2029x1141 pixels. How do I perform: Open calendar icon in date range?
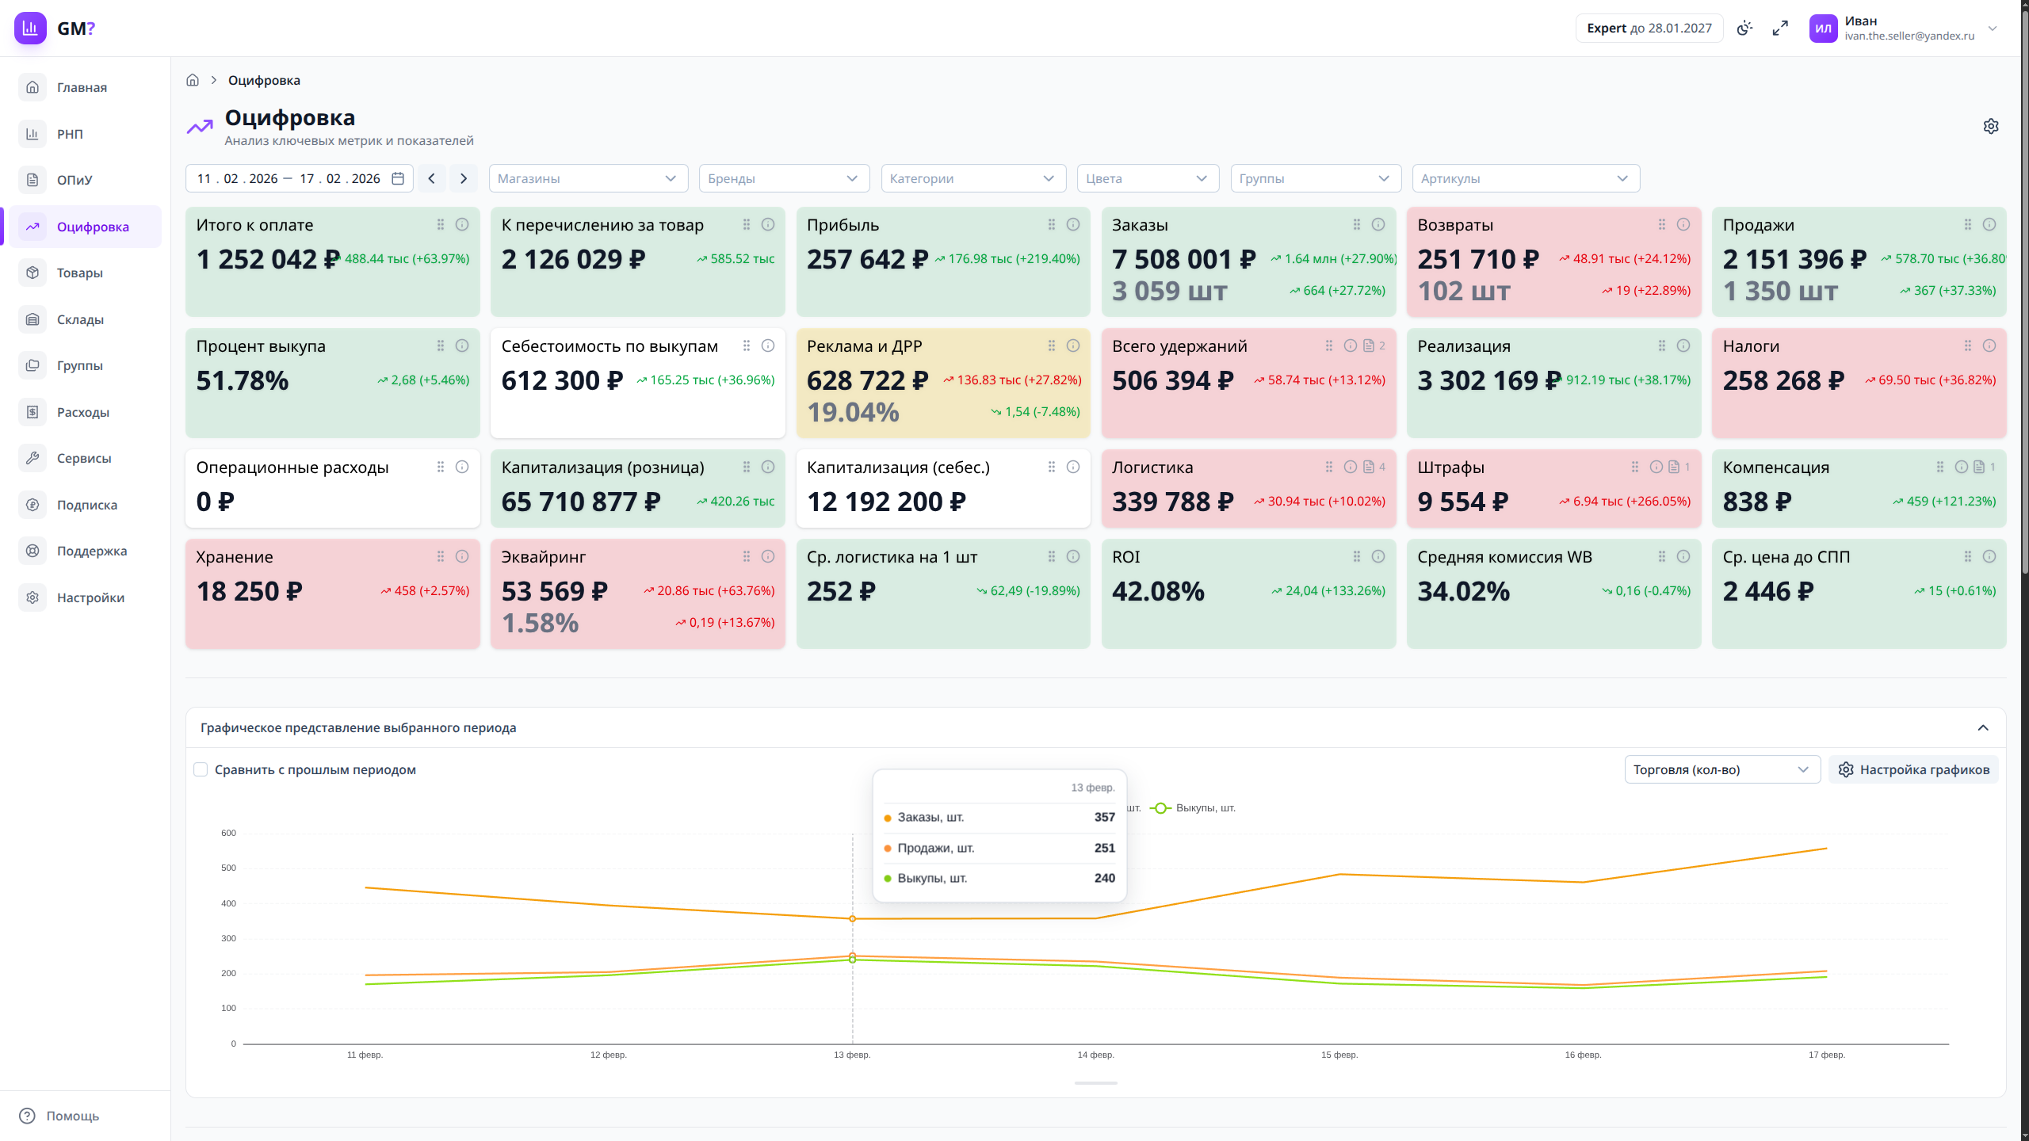pyautogui.click(x=398, y=178)
